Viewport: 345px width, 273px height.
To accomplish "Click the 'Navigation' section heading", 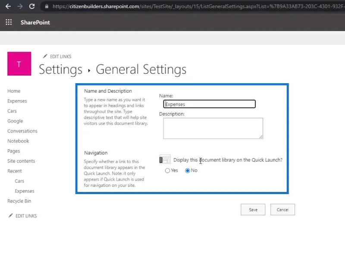I will 96,153.
